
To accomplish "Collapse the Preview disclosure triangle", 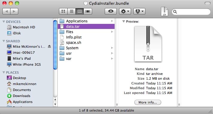I will 124,21.
